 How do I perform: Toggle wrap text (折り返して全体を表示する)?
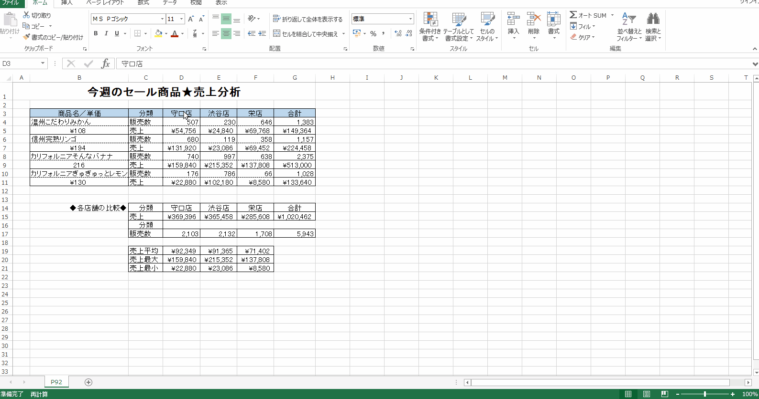coord(308,19)
